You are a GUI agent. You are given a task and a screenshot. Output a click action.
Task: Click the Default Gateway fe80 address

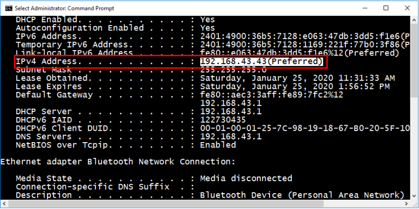tap(272, 95)
